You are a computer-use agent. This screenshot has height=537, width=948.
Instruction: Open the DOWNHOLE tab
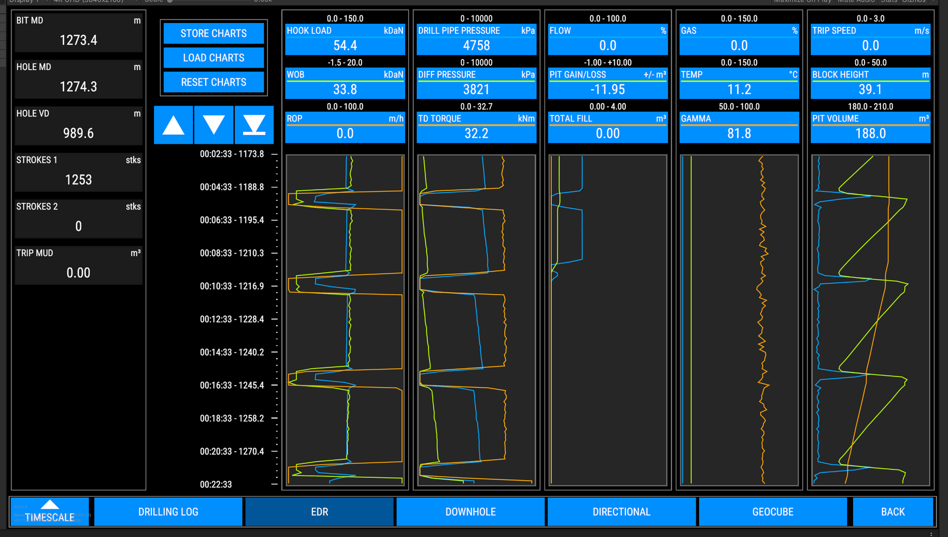pyautogui.click(x=470, y=512)
